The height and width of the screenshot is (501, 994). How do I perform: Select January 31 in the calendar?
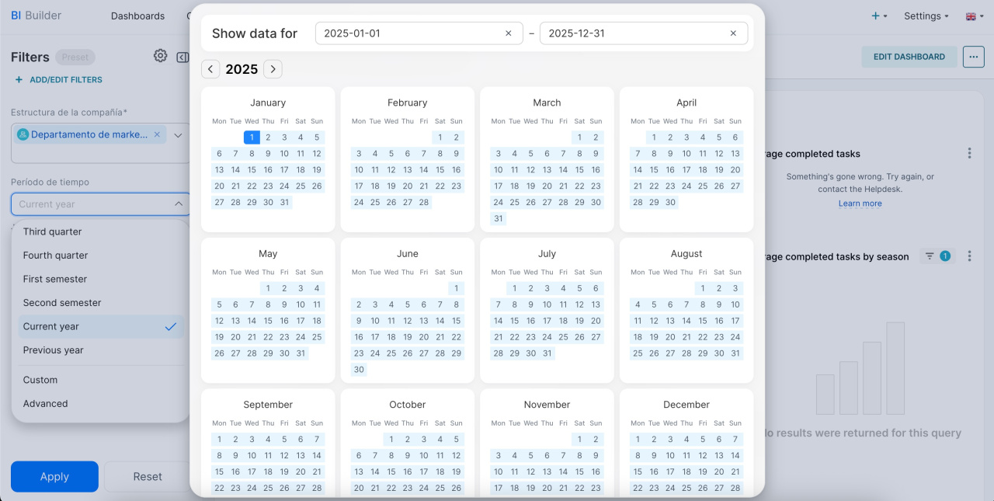pos(284,203)
